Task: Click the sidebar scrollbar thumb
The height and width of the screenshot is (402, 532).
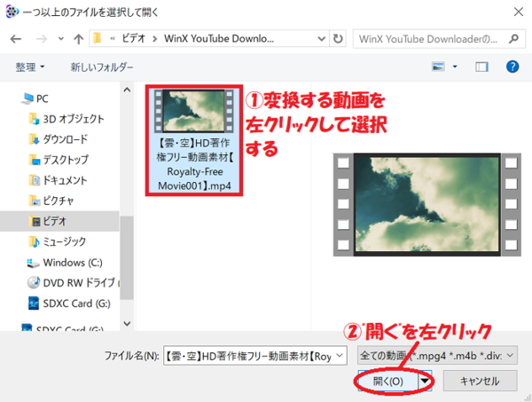Action: tap(127, 258)
